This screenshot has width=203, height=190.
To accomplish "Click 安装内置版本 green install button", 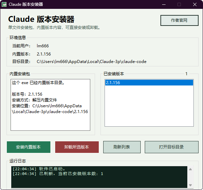I will tap(29, 147).
